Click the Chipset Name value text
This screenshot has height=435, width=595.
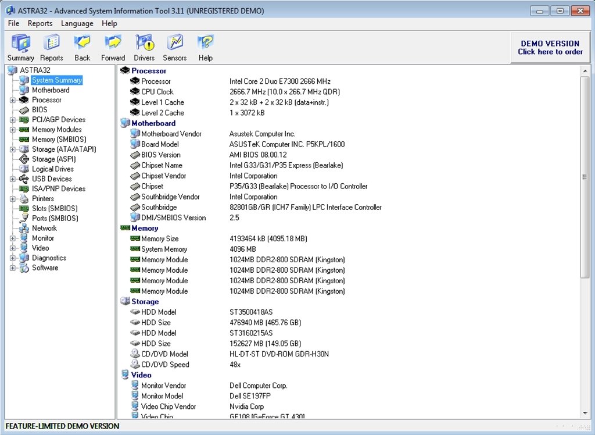pyautogui.click(x=286, y=165)
